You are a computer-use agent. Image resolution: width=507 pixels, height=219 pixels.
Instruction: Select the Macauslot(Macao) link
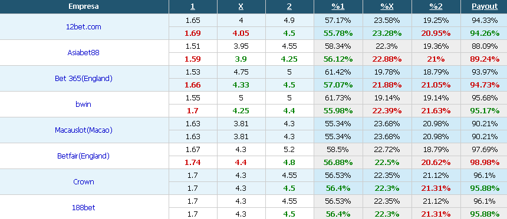click(x=84, y=130)
